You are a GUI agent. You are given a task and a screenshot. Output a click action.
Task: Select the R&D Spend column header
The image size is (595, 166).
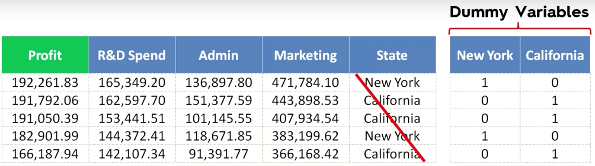click(x=132, y=55)
